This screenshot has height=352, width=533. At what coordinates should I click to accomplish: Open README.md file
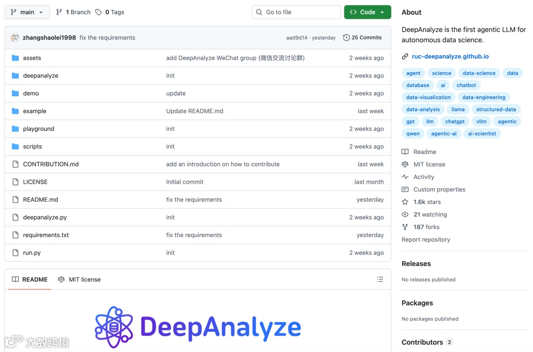click(x=40, y=199)
